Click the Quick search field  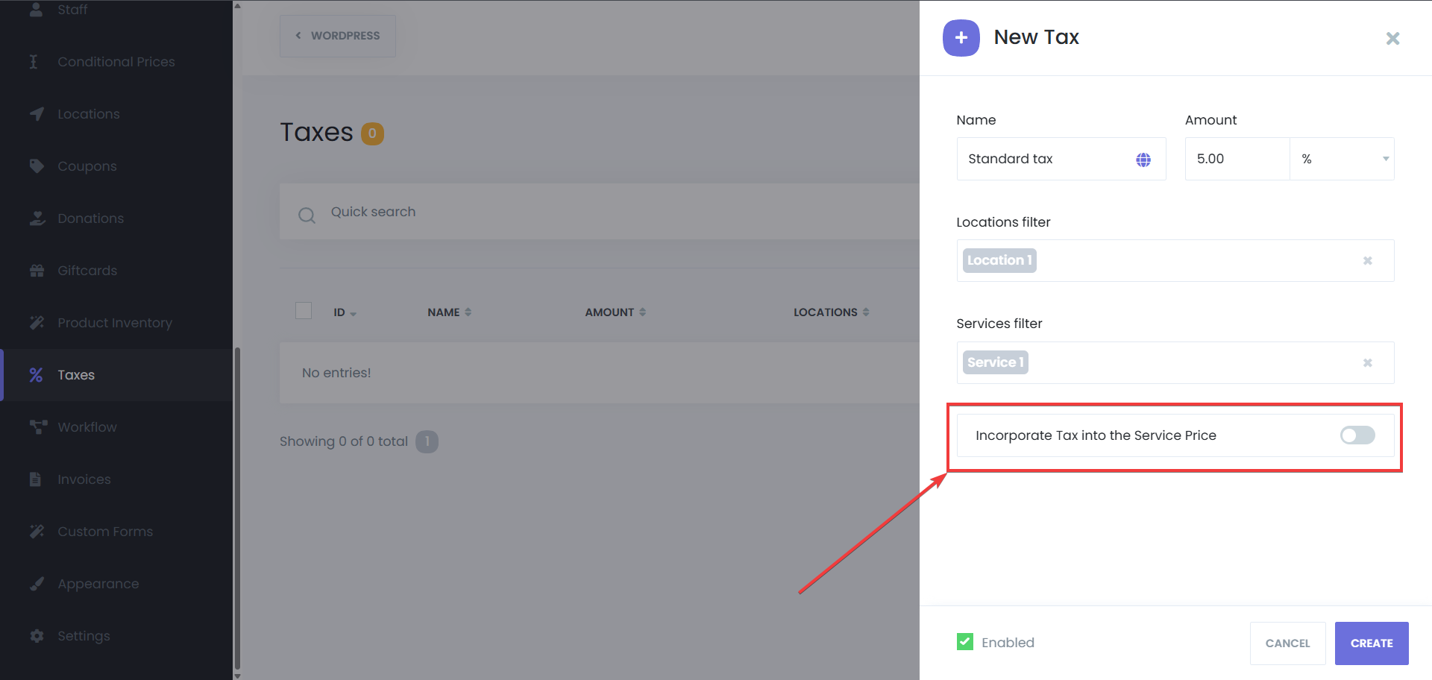click(599, 212)
